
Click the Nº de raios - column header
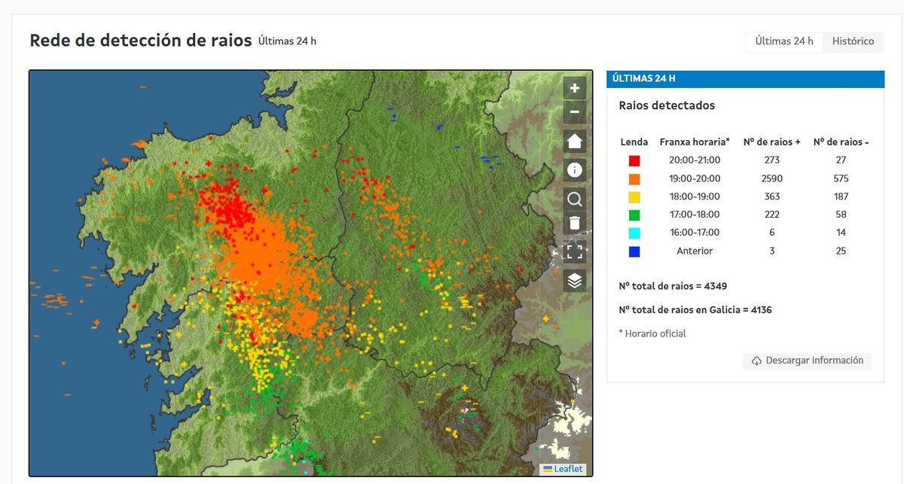pyautogui.click(x=841, y=142)
